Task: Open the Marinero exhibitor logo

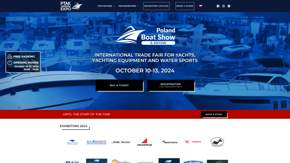Action: click(169, 142)
